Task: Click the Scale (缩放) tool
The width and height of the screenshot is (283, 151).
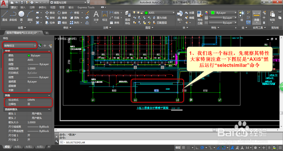Action: (62, 23)
